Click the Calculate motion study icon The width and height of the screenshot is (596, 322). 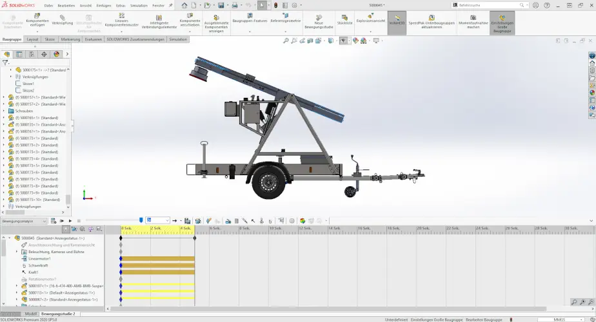52,221
